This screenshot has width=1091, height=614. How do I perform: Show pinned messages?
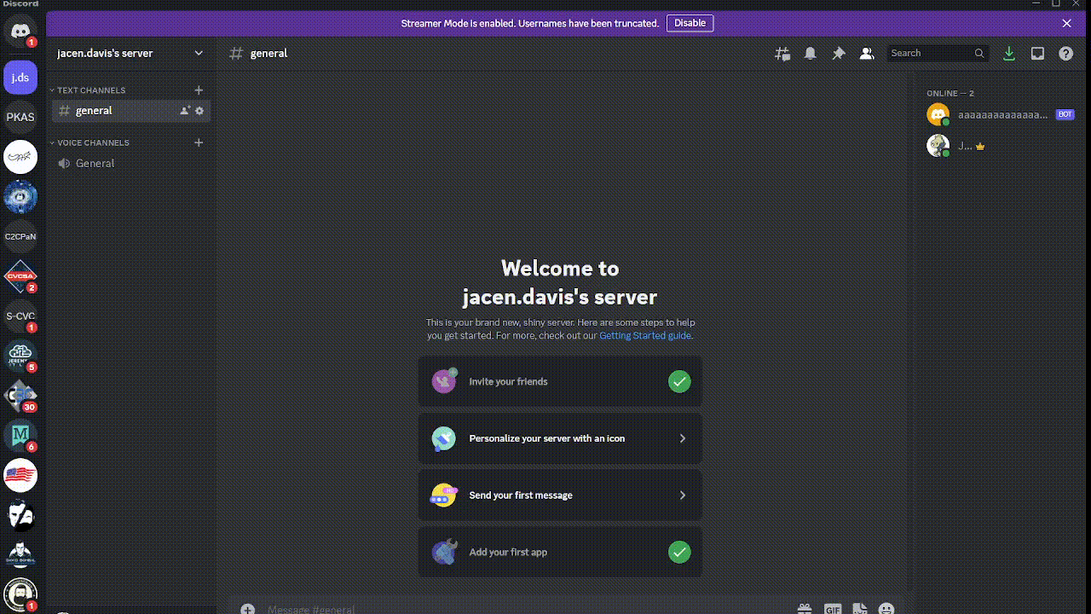(839, 54)
